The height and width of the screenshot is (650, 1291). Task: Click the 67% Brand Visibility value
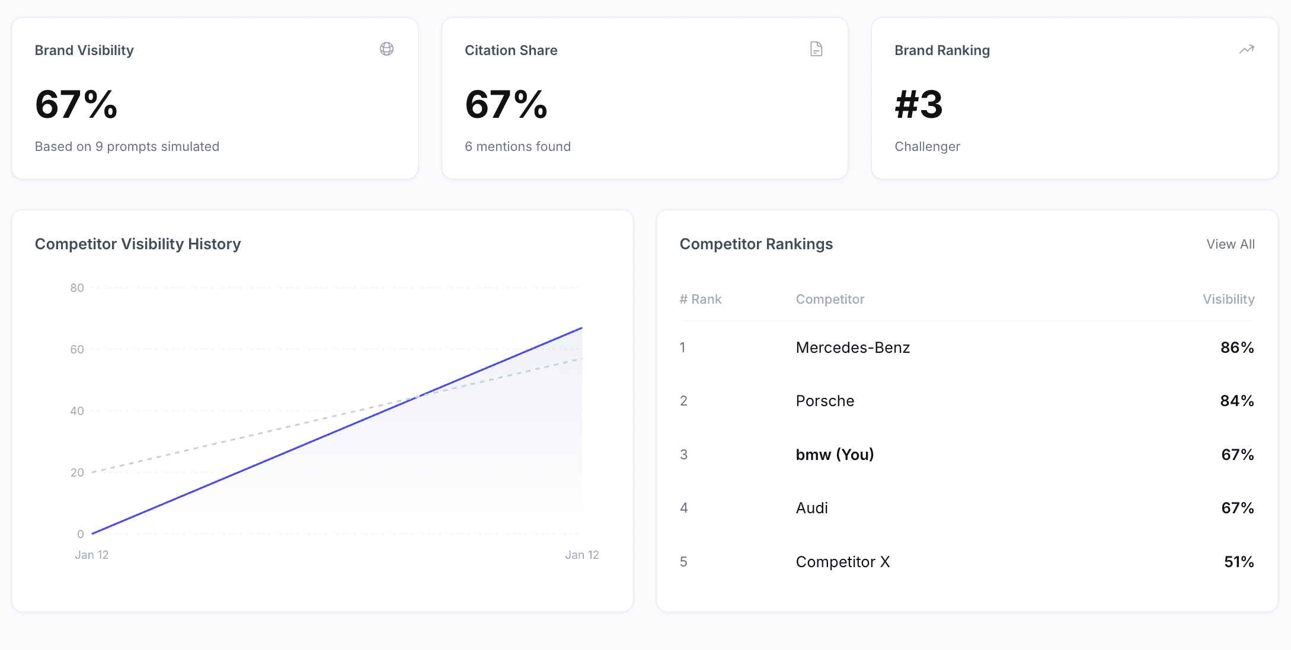(x=76, y=106)
